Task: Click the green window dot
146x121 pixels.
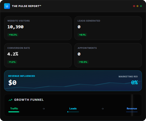Action: coord(141,6)
